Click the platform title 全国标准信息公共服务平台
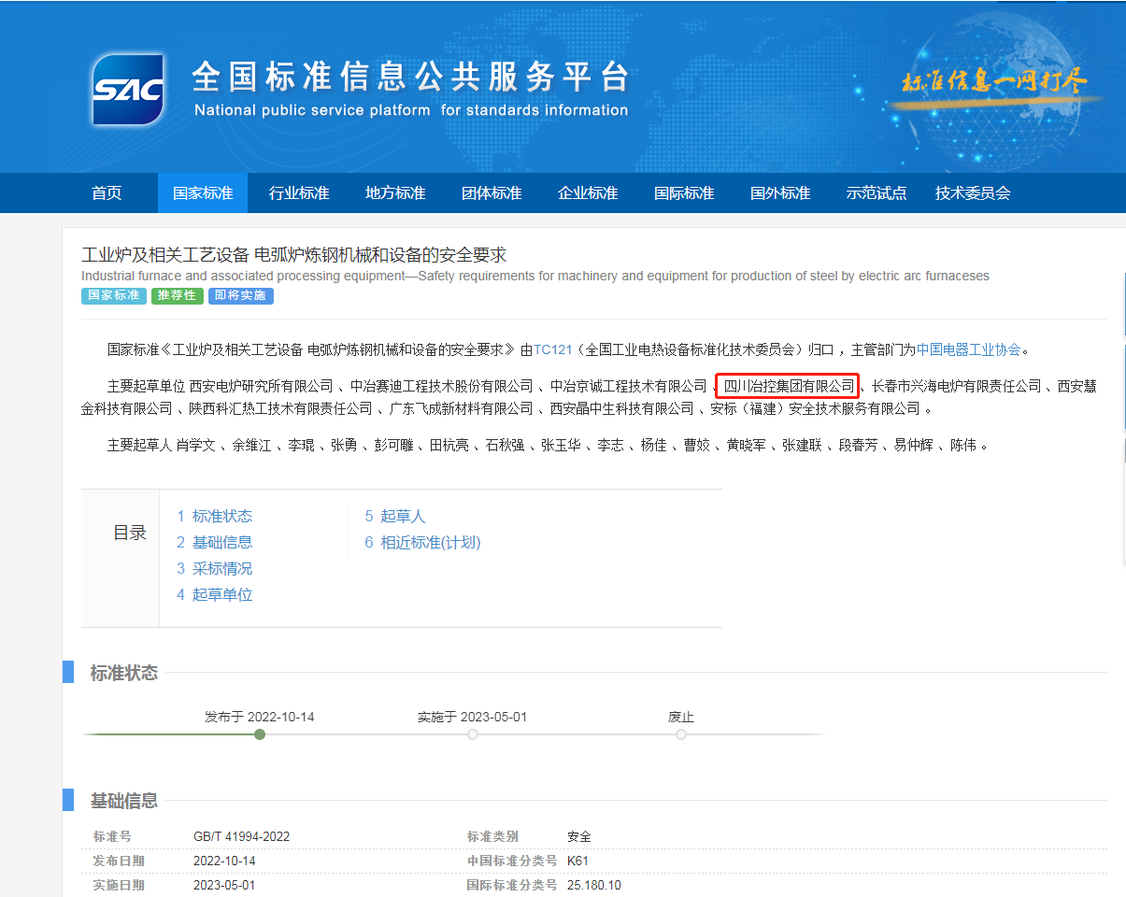This screenshot has height=897, width=1126. [411, 77]
